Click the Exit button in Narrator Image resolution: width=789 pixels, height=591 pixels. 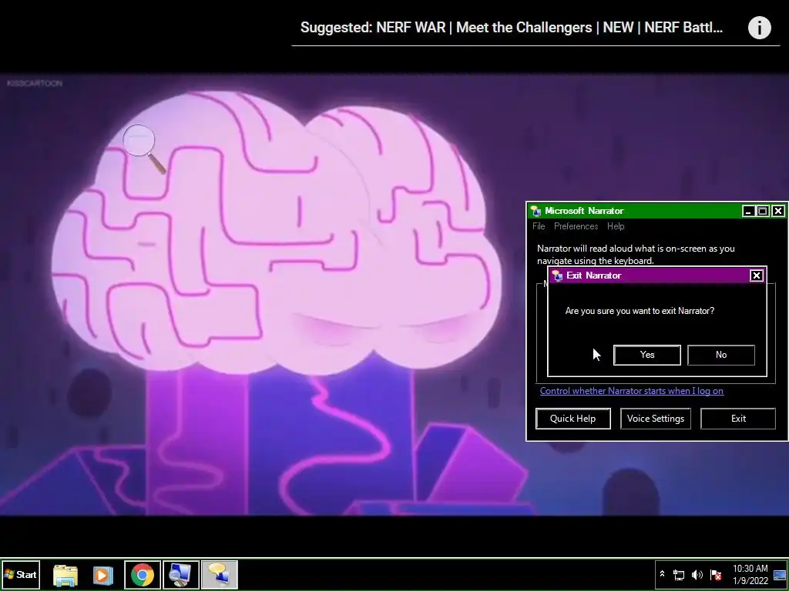tap(738, 419)
